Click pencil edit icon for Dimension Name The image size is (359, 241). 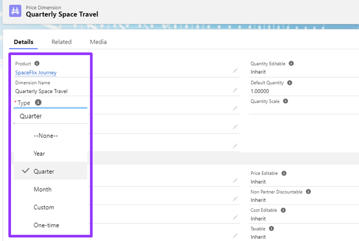236,90
